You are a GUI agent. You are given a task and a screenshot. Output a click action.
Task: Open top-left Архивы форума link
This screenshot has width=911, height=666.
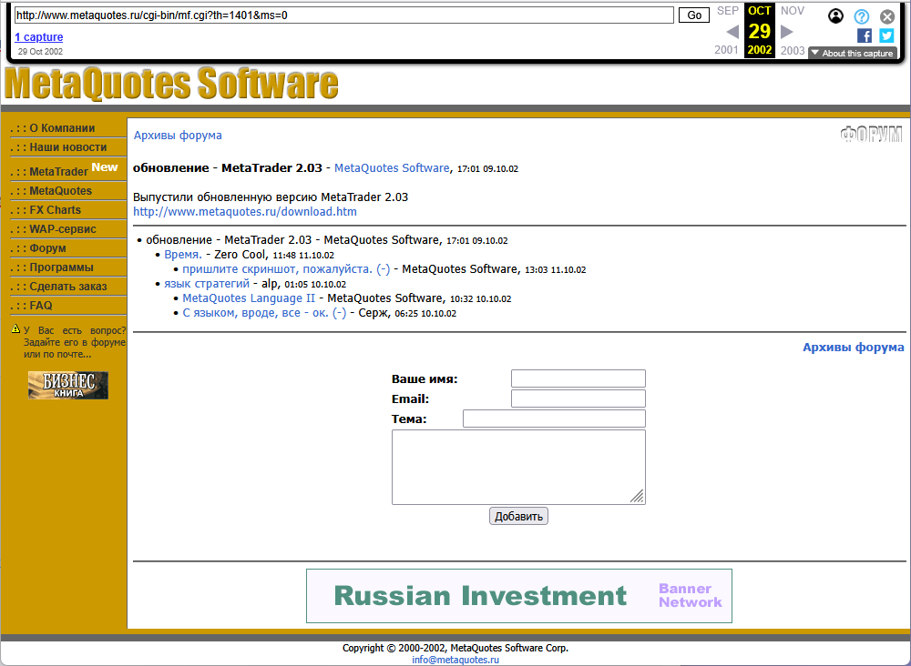coord(178,136)
